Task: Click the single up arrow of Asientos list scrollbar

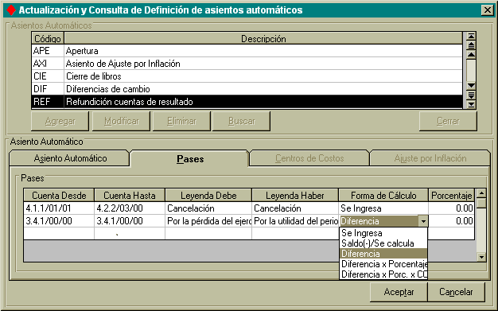Action: coord(471,55)
